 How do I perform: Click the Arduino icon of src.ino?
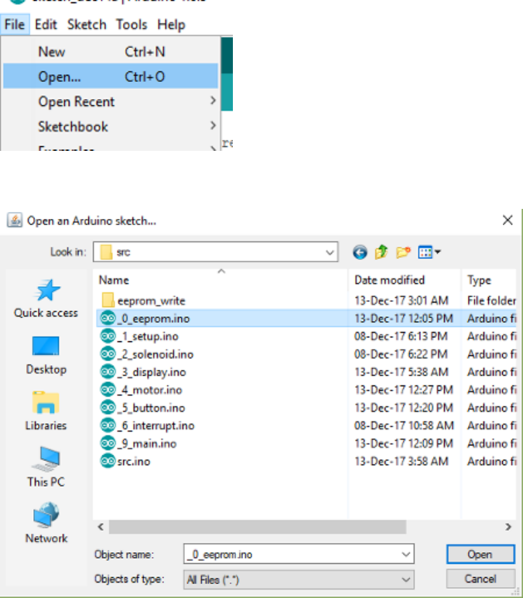(x=108, y=461)
